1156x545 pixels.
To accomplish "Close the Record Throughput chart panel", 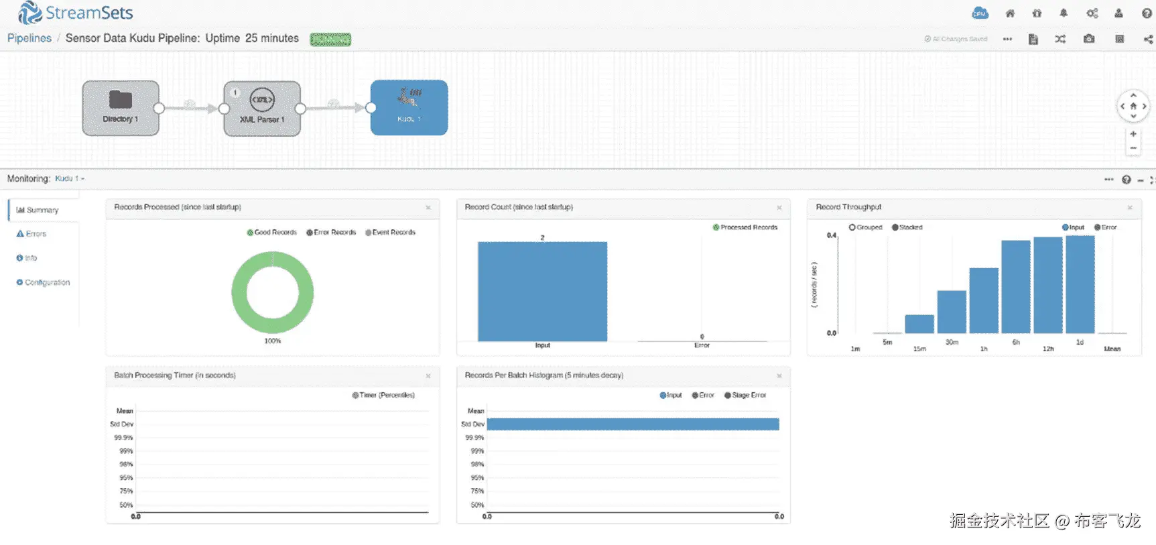I will coord(1130,208).
